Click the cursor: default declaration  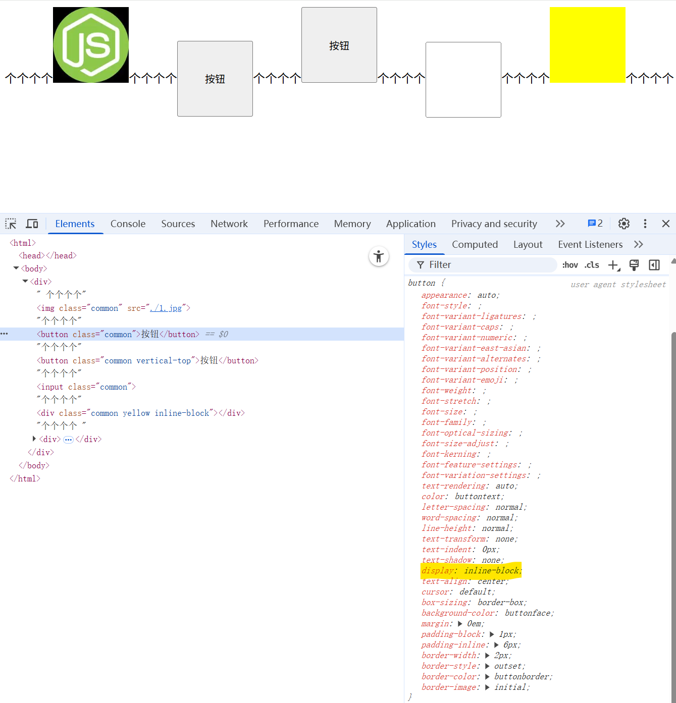(458, 591)
